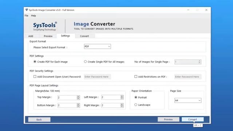
Task: Click the Bottom Margin value field
Action: [67, 105]
